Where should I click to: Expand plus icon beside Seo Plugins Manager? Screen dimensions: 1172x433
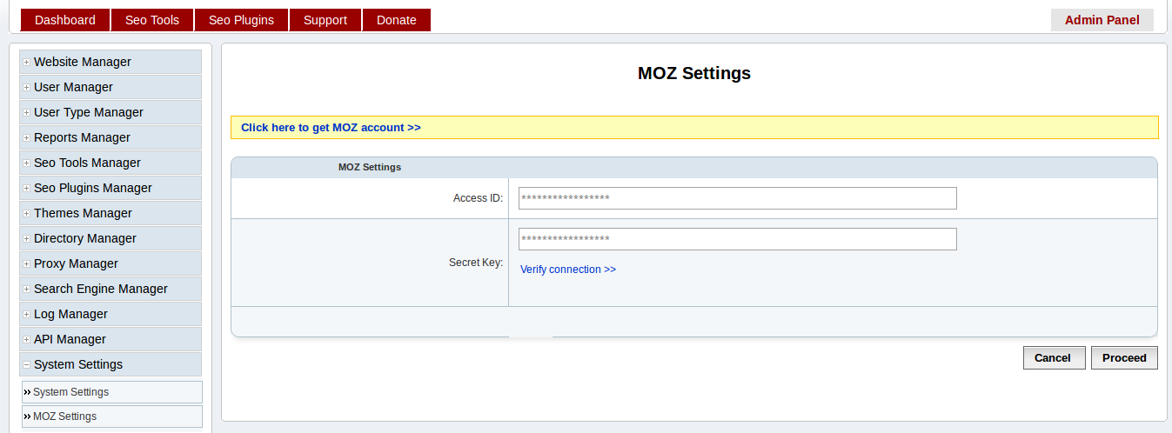[x=27, y=189]
